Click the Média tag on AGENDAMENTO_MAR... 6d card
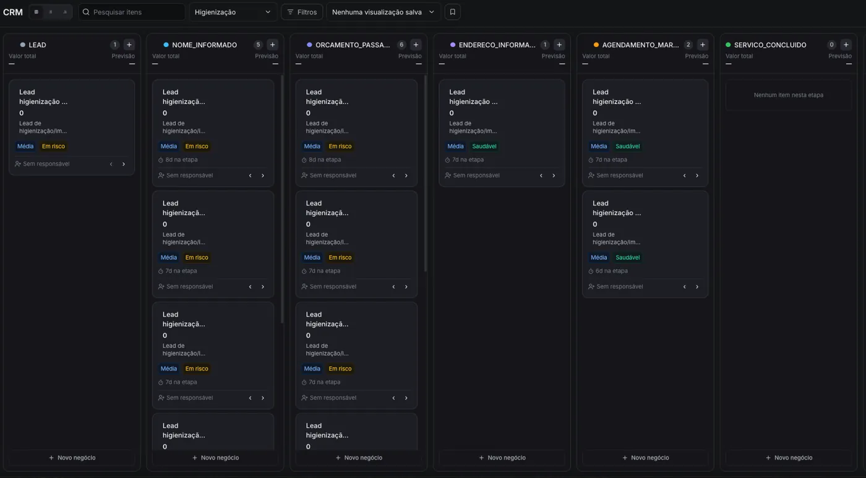This screenshot has height=478, width=866. [599, 258]
